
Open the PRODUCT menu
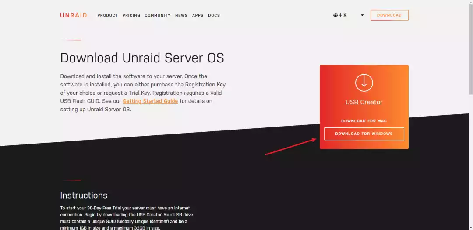coord(108,15)
